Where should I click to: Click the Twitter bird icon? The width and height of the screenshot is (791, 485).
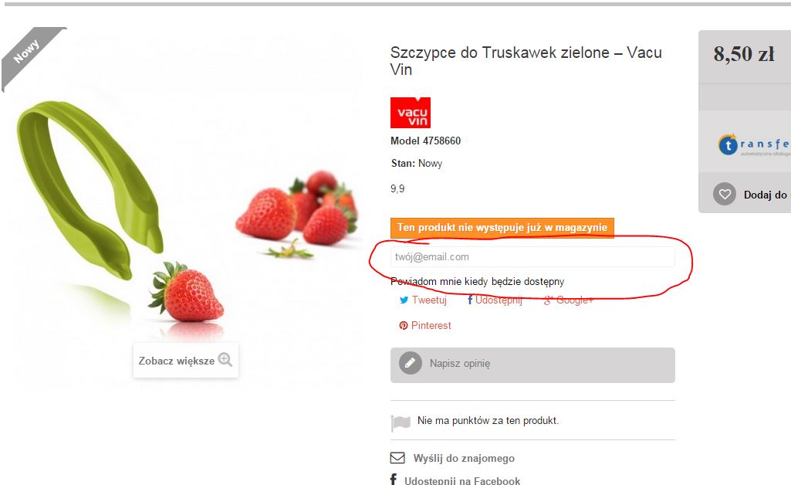404,300
